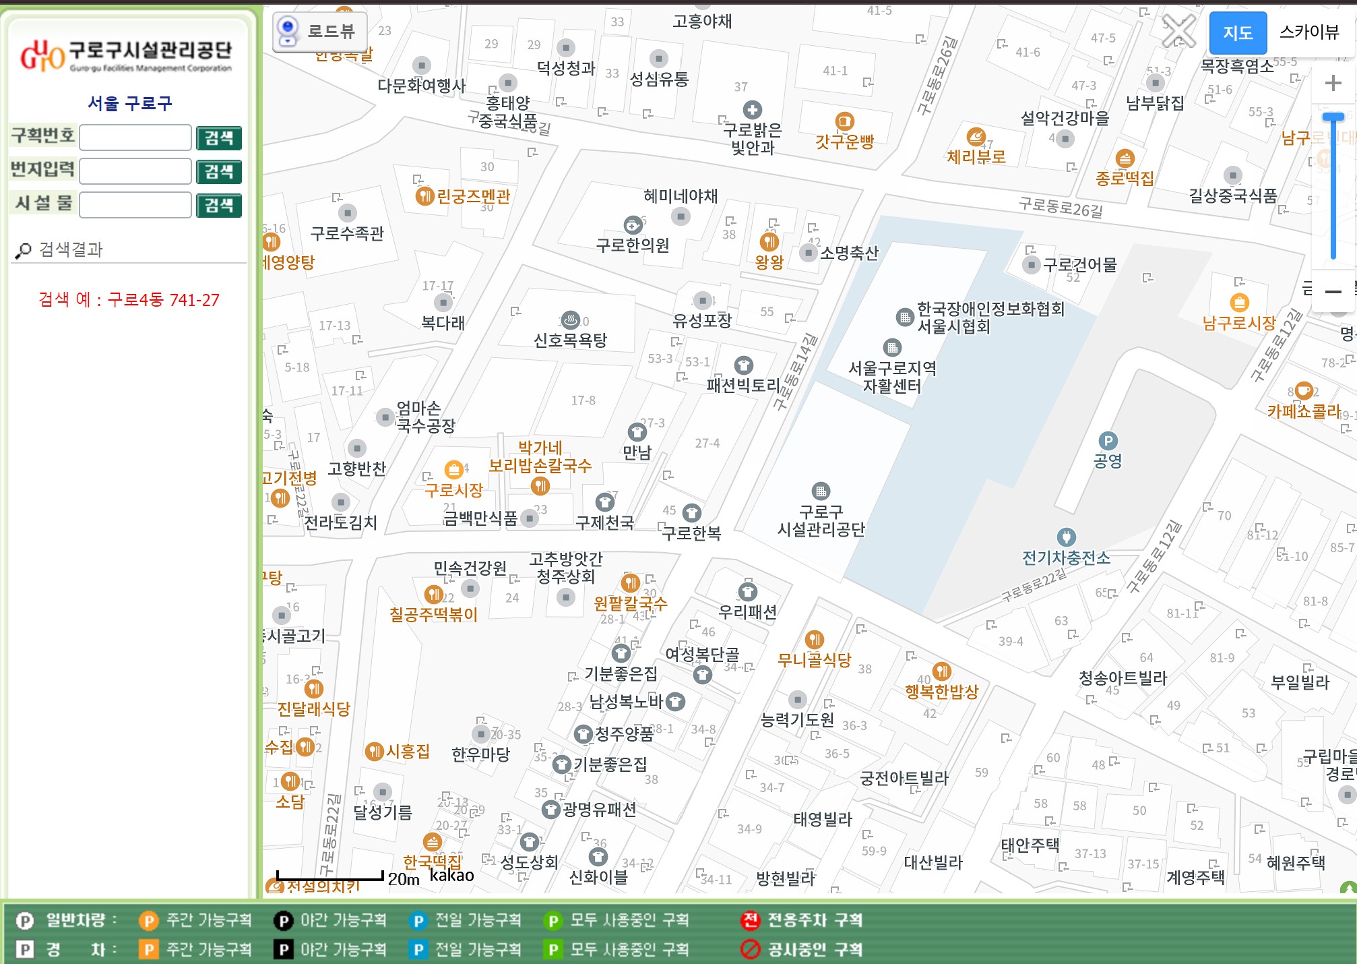Click the 구로구 시설관리공단 building icon
Image resolution: width=1357 pixels, height=964 pixels.
click(x=820, y=491)
